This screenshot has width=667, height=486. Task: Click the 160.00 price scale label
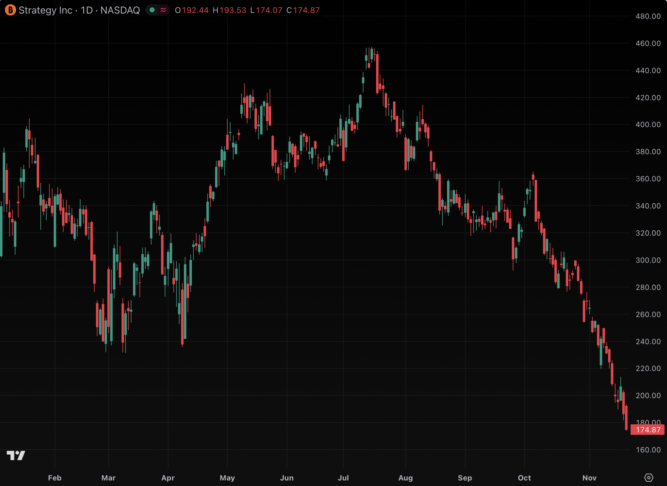tap(648, 450)
